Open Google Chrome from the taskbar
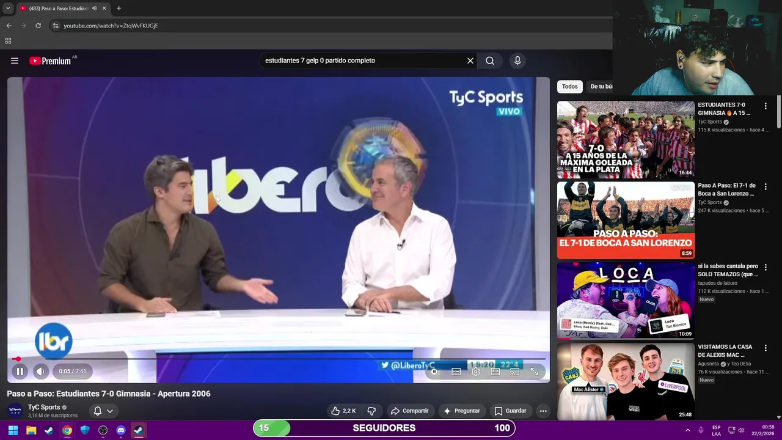This screenshot has height=440, width=782. (67, 430)
